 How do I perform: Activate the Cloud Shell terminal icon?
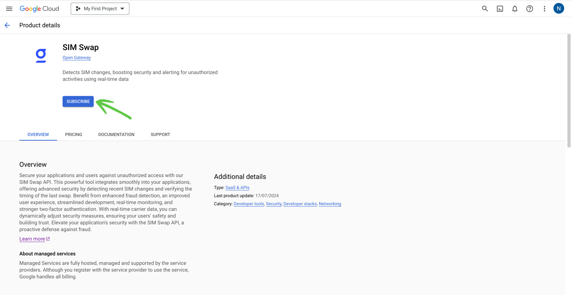(x=500, y=9)
